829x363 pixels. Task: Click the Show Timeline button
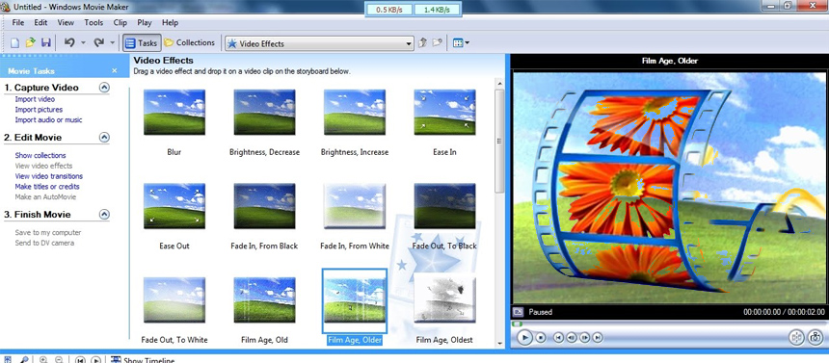point(143,360)
